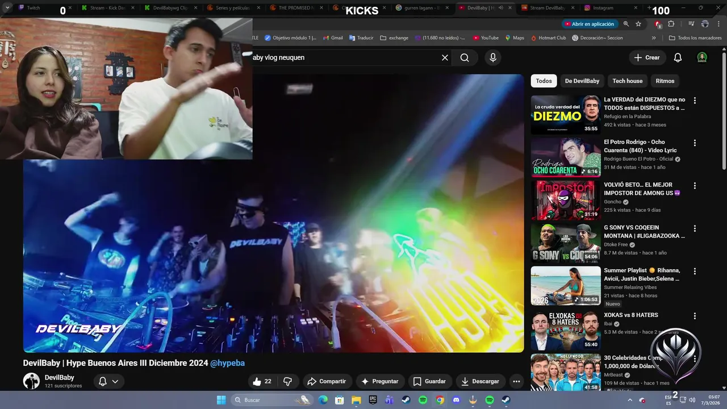The height and width of the screenshot is (409, 727).
Task: Open options menu for Summer Playlist video
Action: [x=694, y=271]
